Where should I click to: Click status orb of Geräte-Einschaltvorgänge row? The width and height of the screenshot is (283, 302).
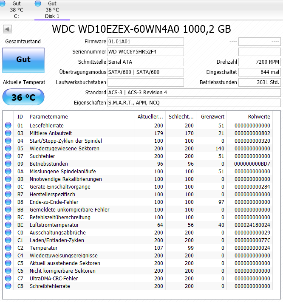pos(8,186)
